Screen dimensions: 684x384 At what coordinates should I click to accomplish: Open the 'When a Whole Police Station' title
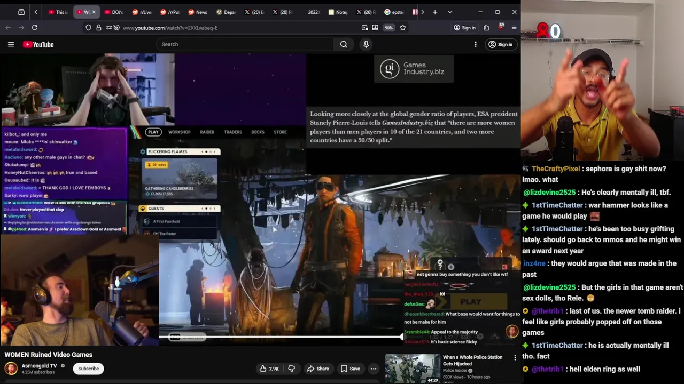[x=472, y=361]
